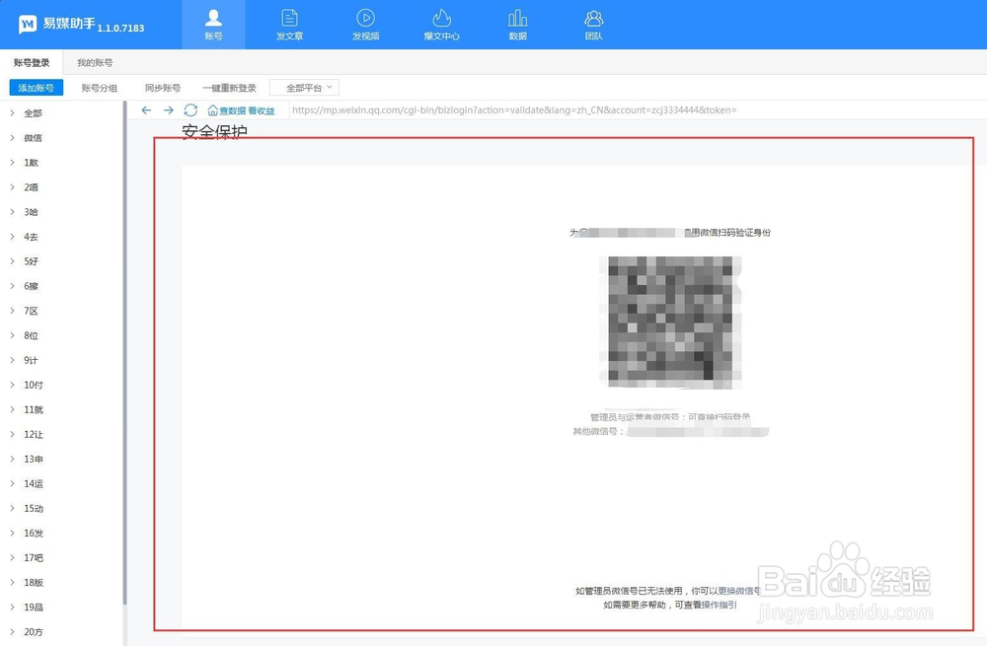The height and width of the screenshot is (646, 987).
Task: Select the 12让 group row
Action: 61,434
